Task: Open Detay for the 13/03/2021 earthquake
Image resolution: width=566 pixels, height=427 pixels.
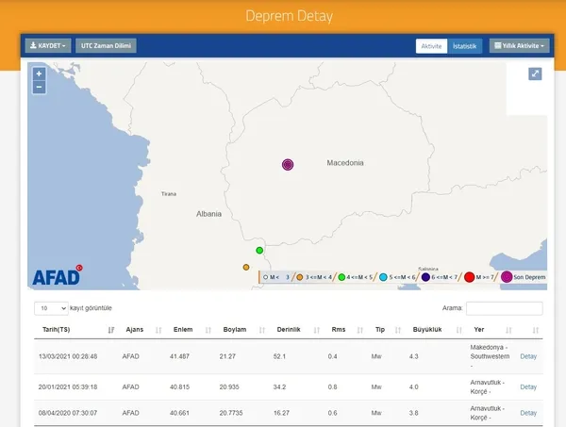Action: 528,356
